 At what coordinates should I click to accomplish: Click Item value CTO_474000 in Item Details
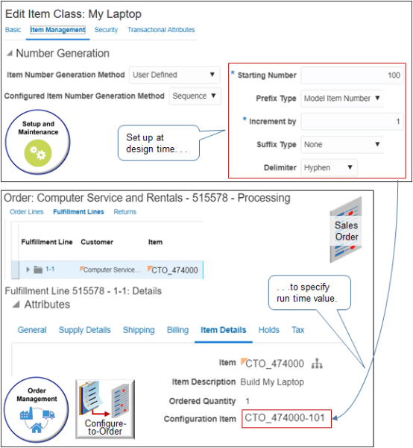tap(274, 364)
